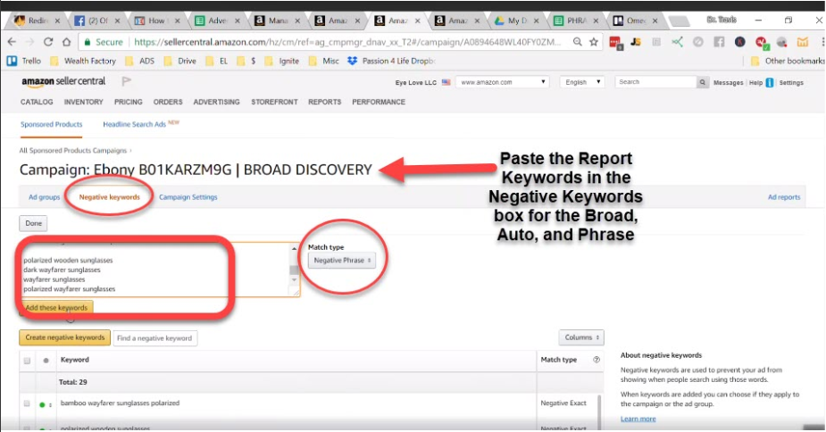This screenshot has height=432, width=826.
Task: Open the INVENTORY menu
Action: pyautogui.click(x=84, y=103)
